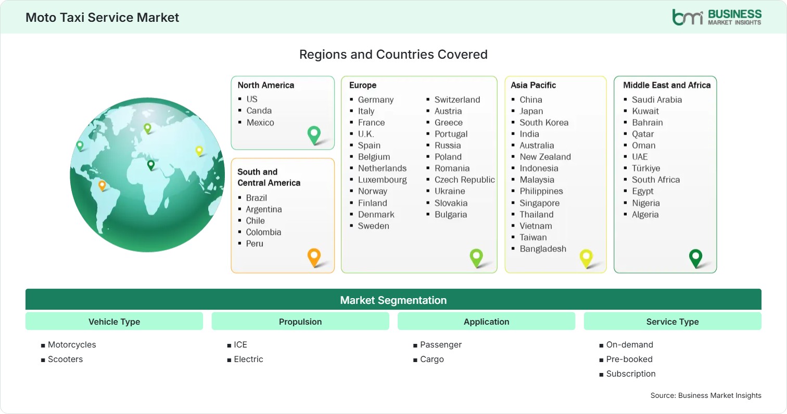Click 'On-demand' under Service Type
787x414 pixels.
point(629,344)
